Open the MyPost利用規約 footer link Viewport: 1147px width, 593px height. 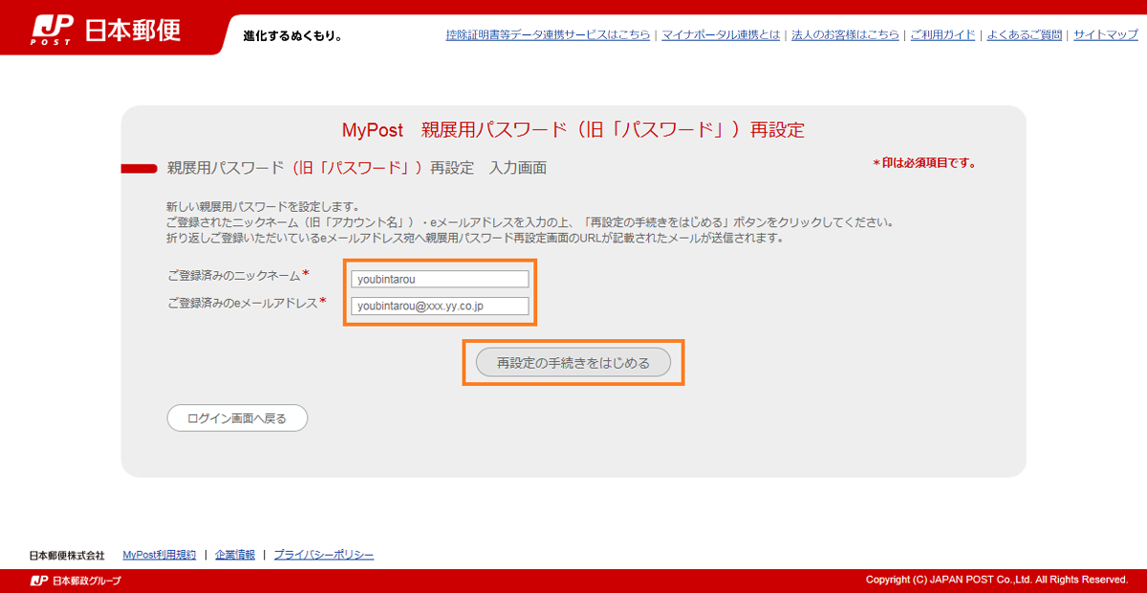[160, 555]
